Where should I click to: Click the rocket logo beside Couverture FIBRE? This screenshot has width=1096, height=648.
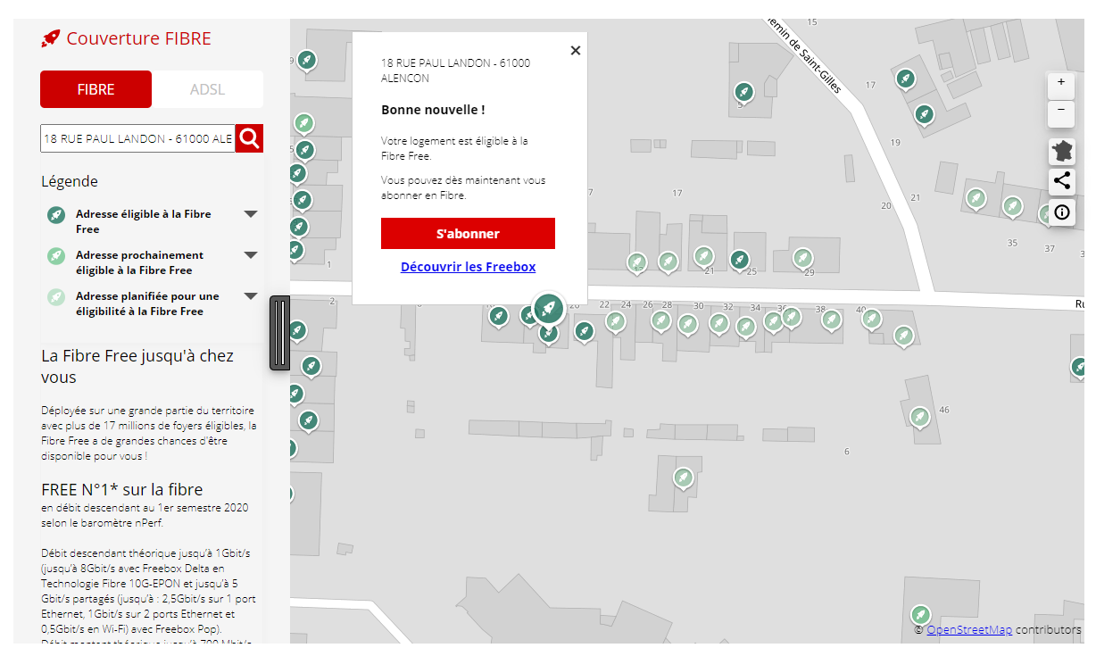pos(51,38)
